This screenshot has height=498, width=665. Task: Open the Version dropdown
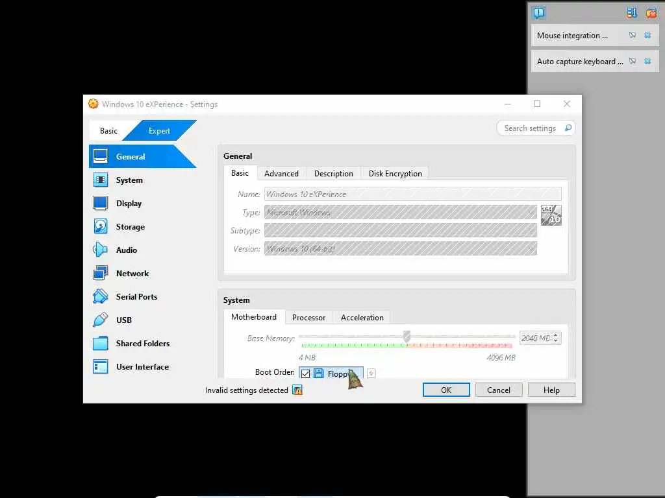pyautogui.click(x=400, y=248)
